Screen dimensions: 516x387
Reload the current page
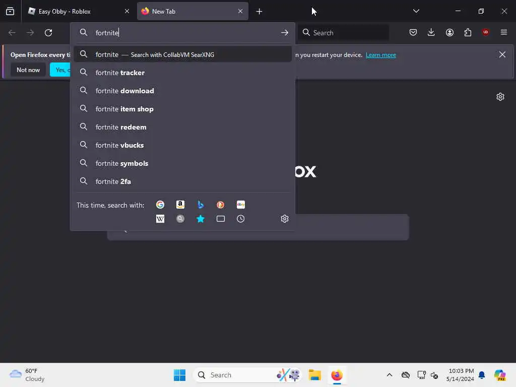[48, 33]
